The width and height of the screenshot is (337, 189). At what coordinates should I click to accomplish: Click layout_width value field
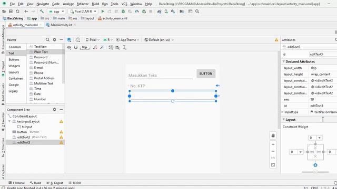pyautogui.click(x=323, y=68)
